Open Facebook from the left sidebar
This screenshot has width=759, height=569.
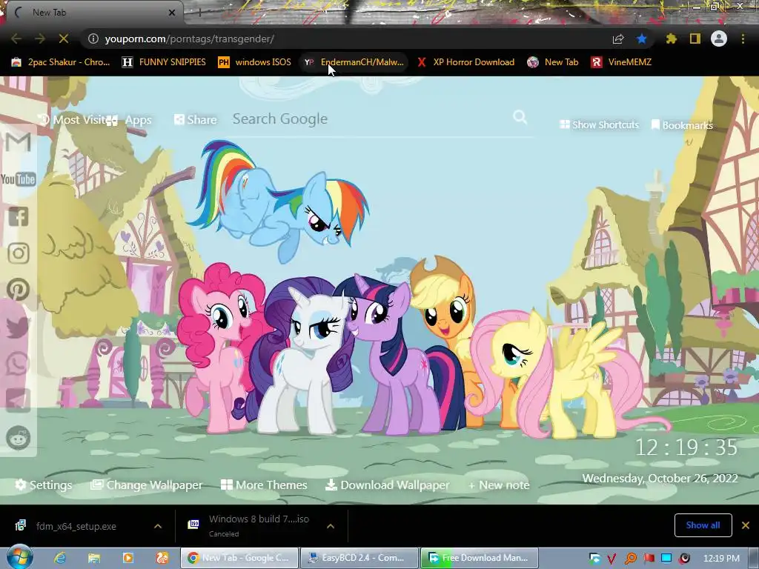point(19,216)
